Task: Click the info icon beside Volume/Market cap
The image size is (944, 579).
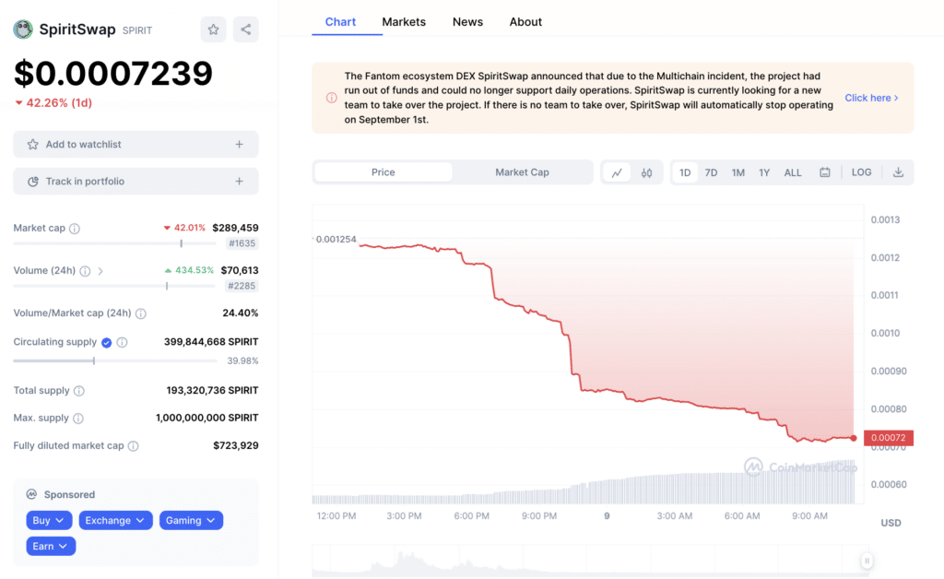Action: point(141,313)
